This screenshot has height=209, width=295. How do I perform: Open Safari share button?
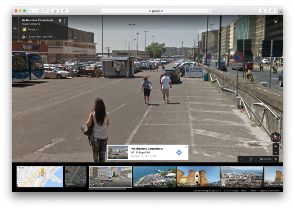[x=262, y=11]
